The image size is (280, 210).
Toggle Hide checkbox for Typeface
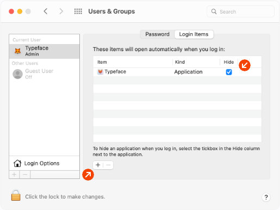click(229, 72)
